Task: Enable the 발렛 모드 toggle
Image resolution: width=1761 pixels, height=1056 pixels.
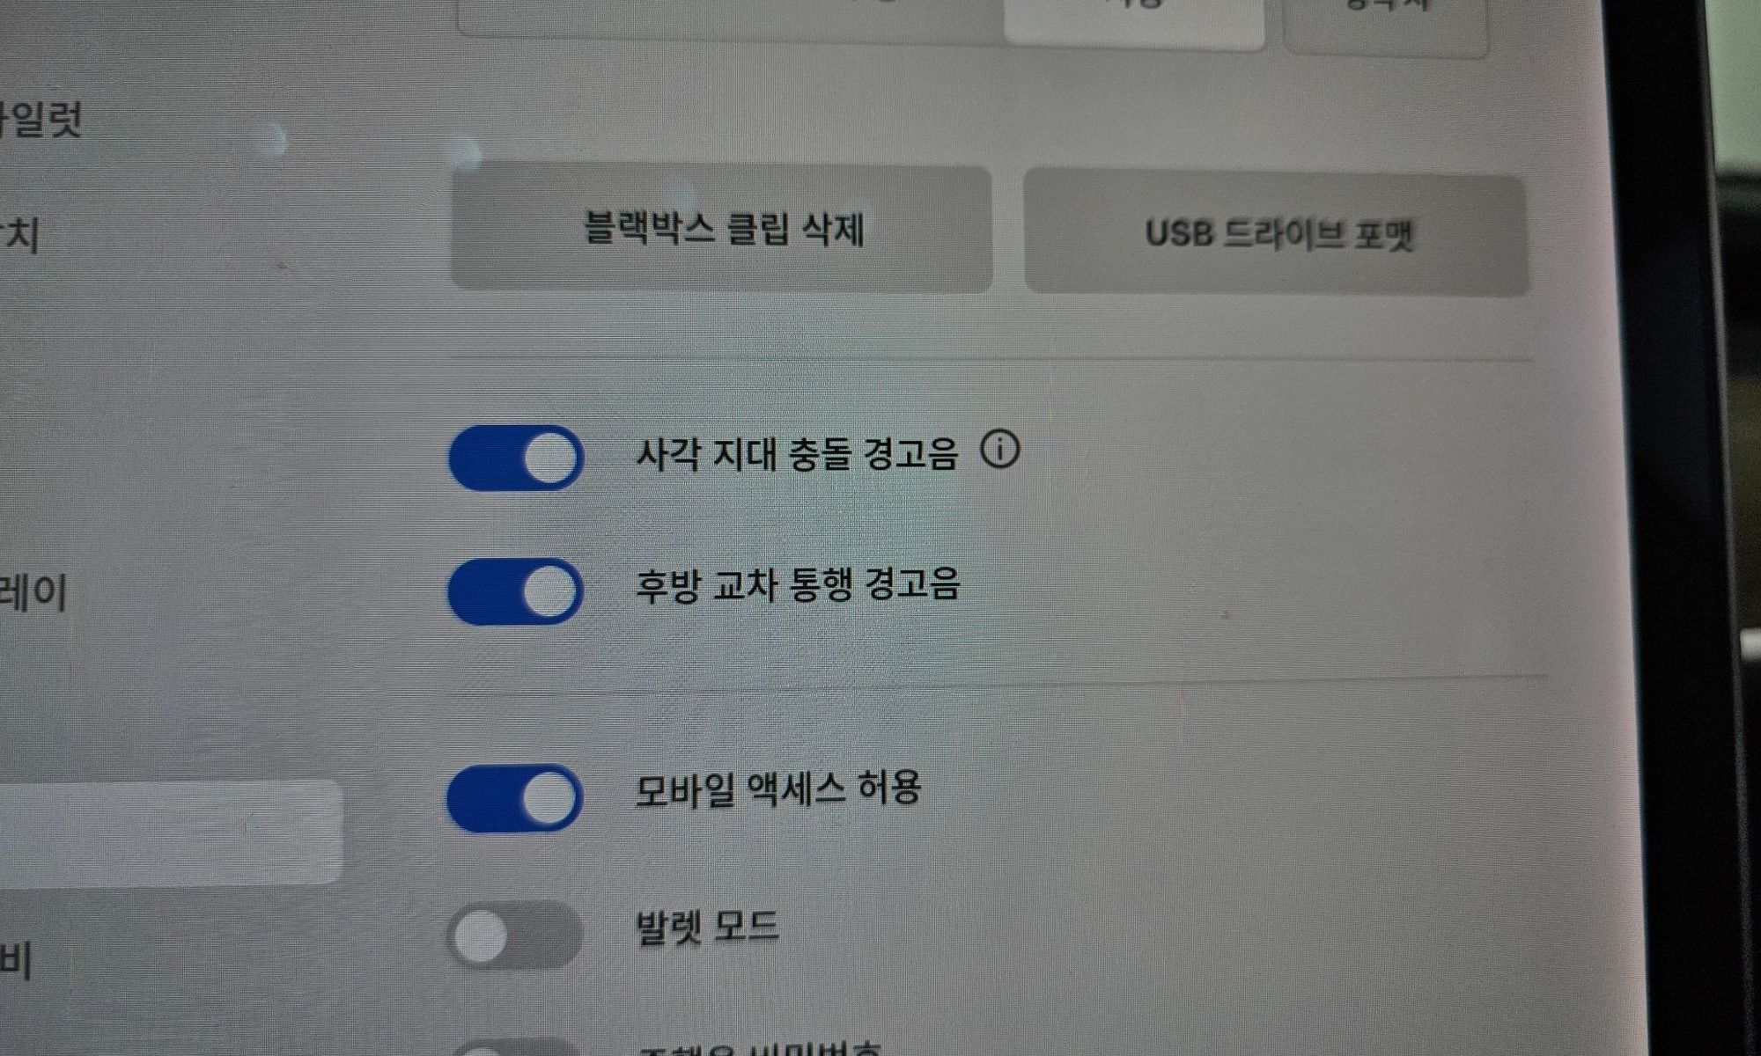Action: pos(514,935)
